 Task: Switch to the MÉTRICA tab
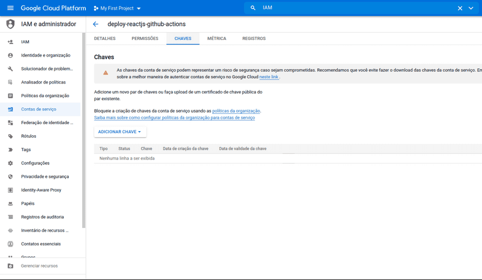[x=216, y=39]
